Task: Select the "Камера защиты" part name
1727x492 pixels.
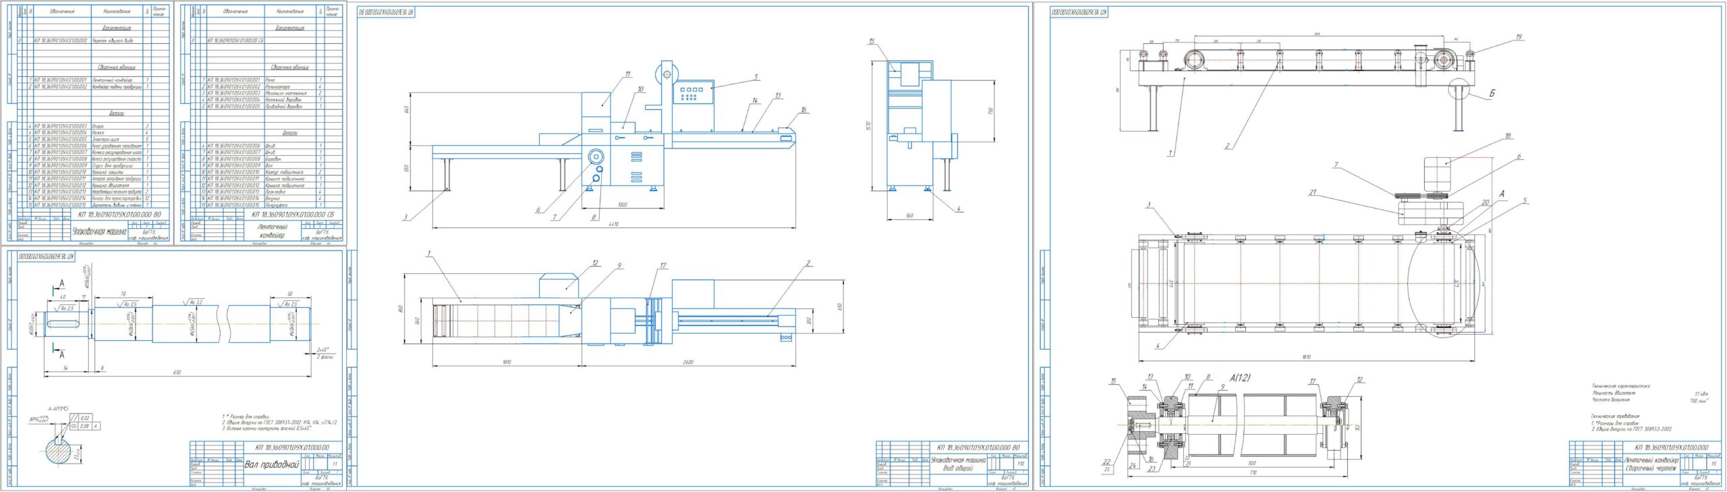Action: (x=107, y=172)
